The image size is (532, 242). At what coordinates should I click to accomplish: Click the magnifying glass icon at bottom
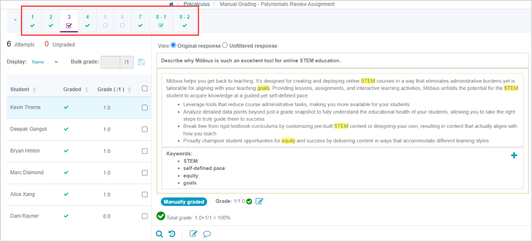click(159, 233)
